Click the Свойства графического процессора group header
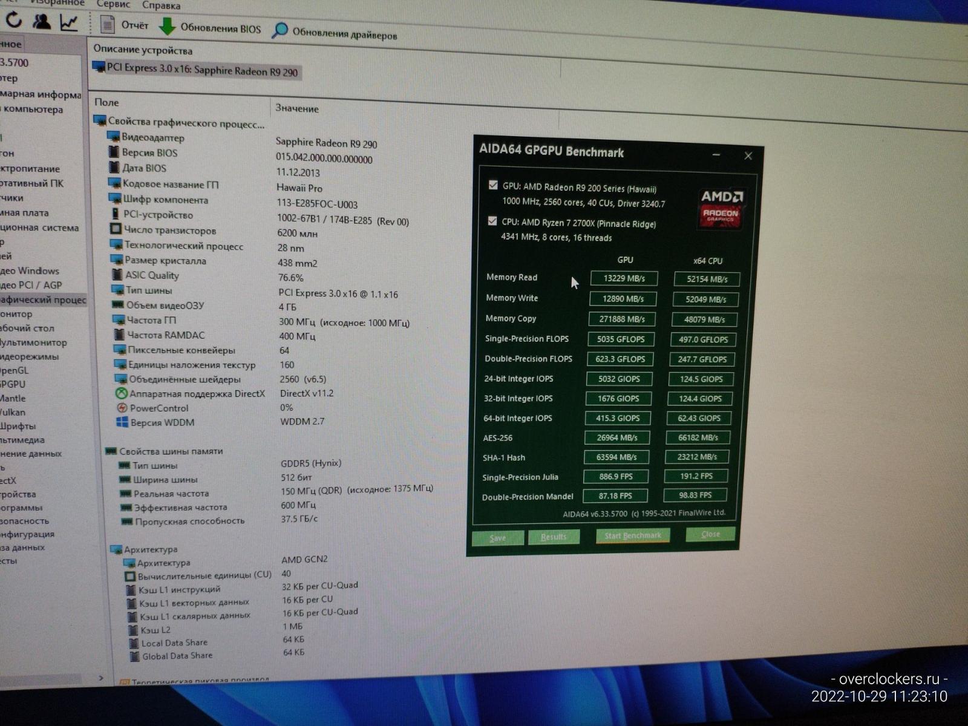 pyautogui.click(x=180, y=123)
